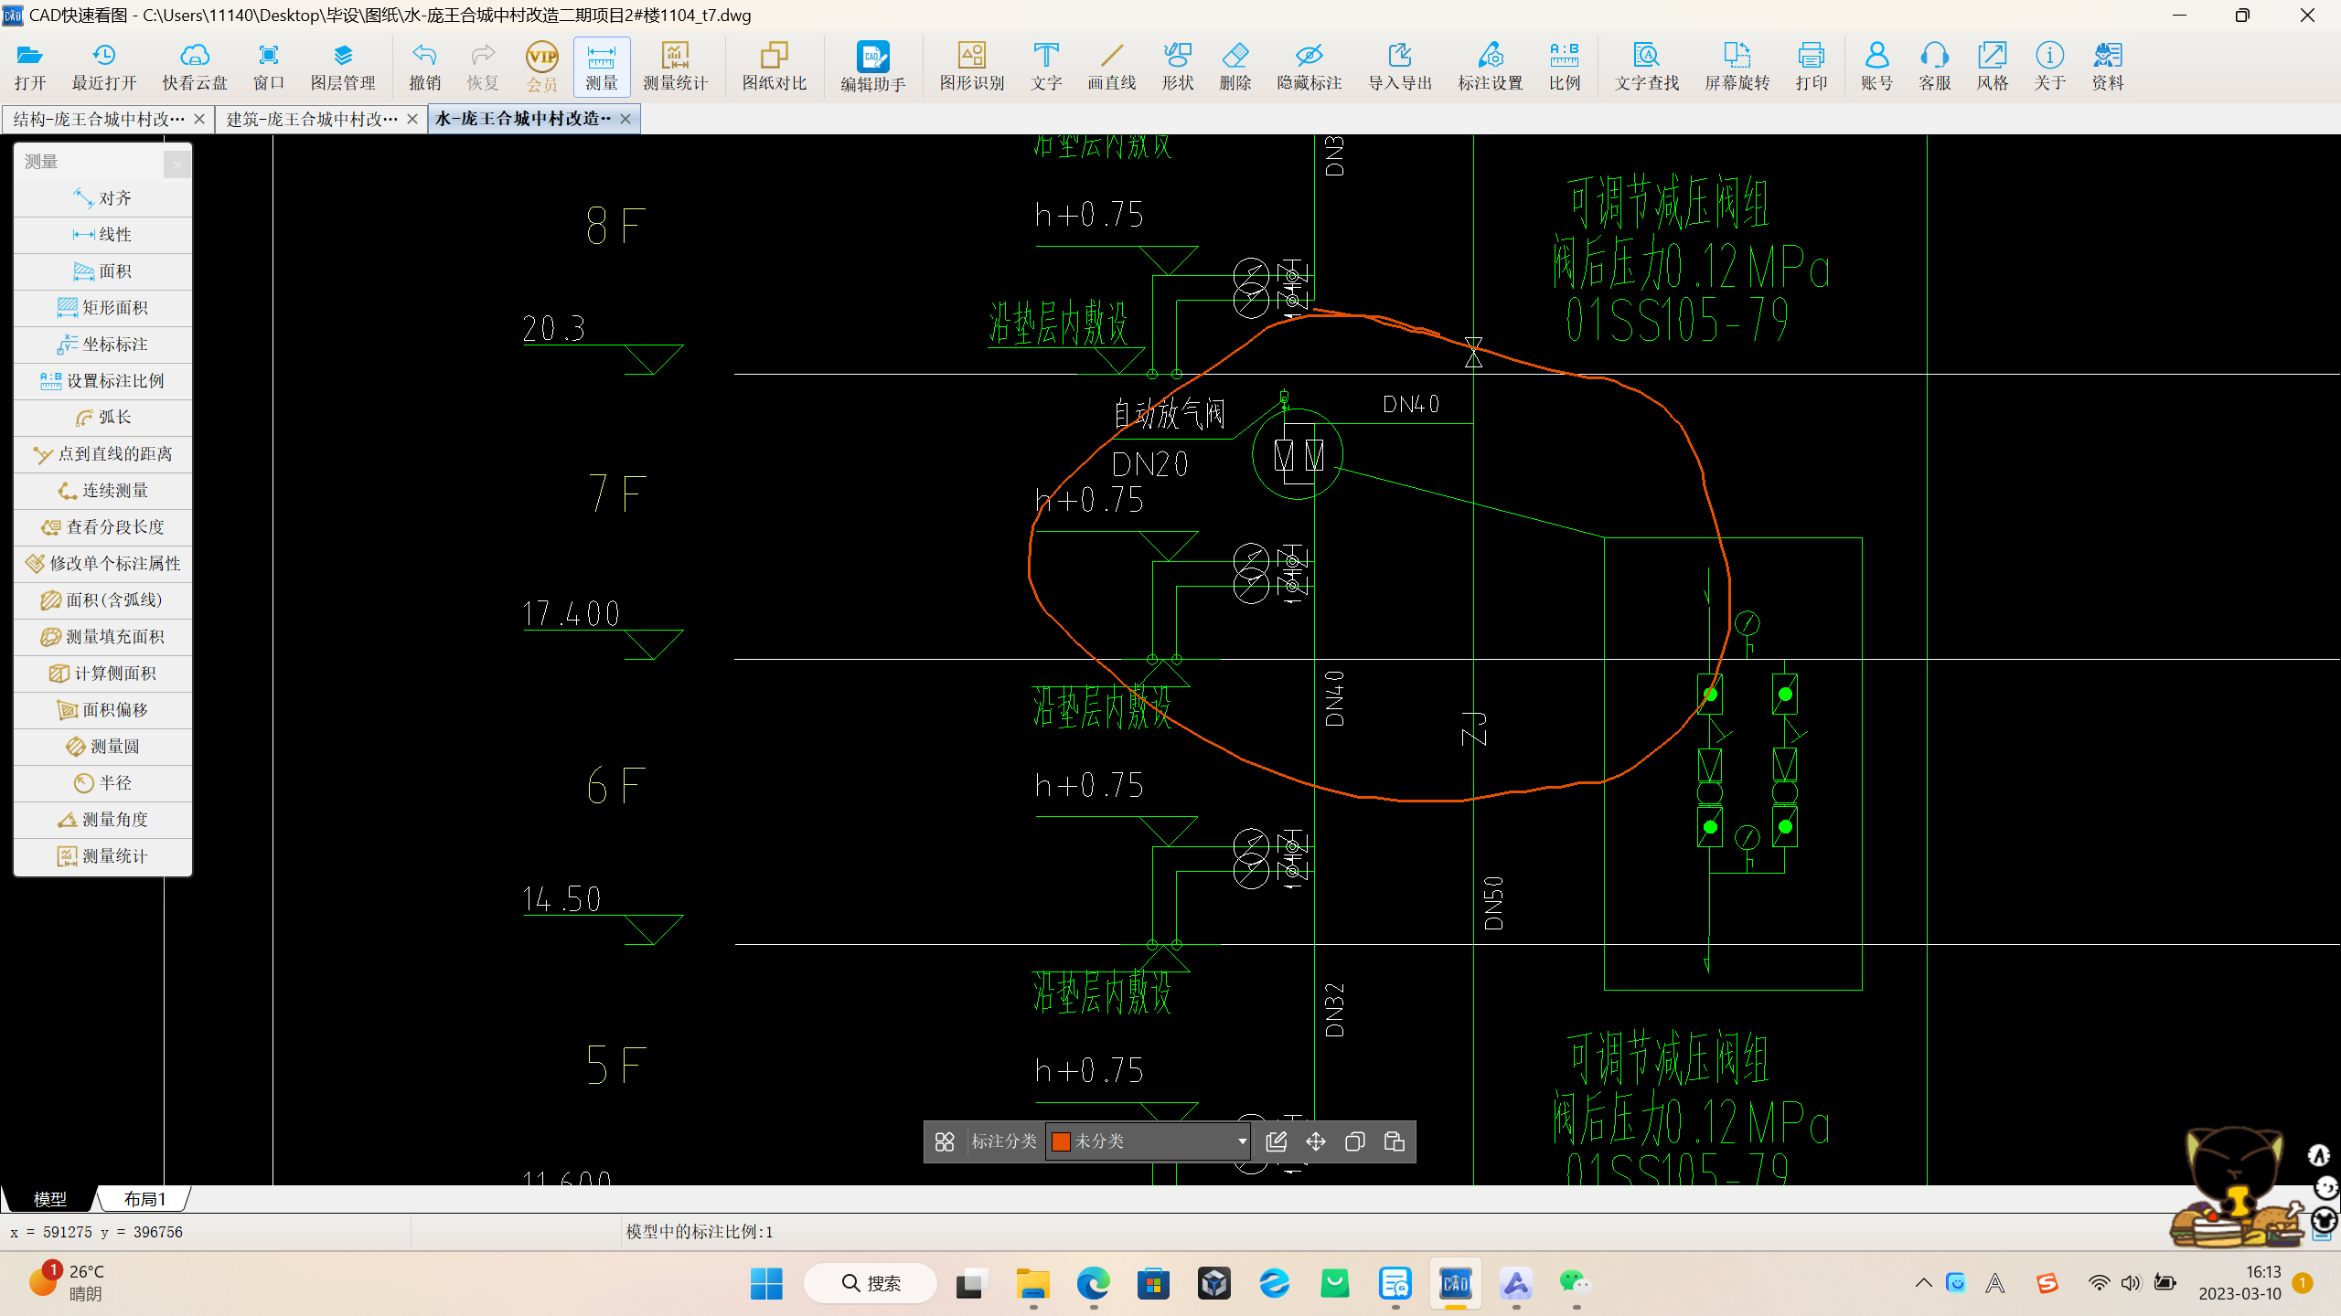This screenshot has width=2341, height=1316.
Task: Open 导入导出 import export
Action: [1400, 67]
